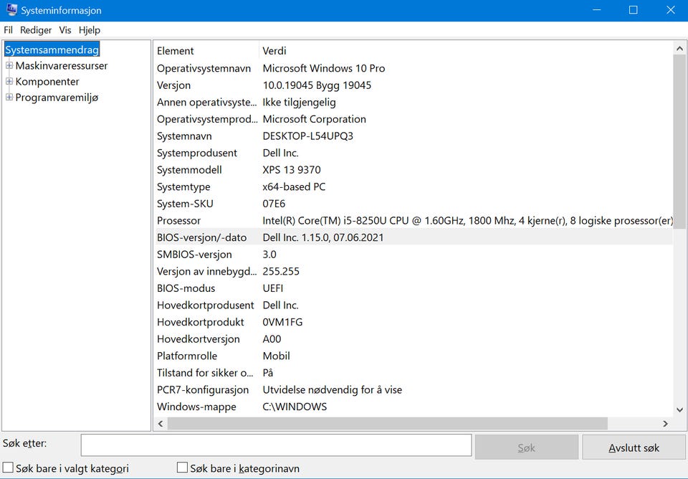Select the System-SKU row label
688x479 pixels.
click(x=185, y=204)
